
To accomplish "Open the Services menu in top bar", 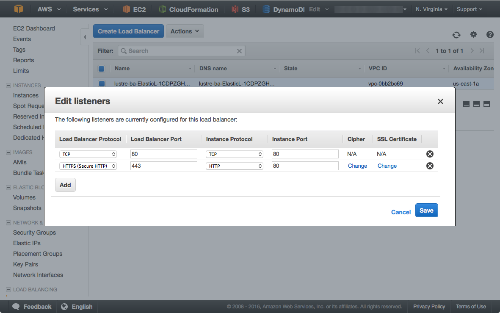I will coord(90,9).
